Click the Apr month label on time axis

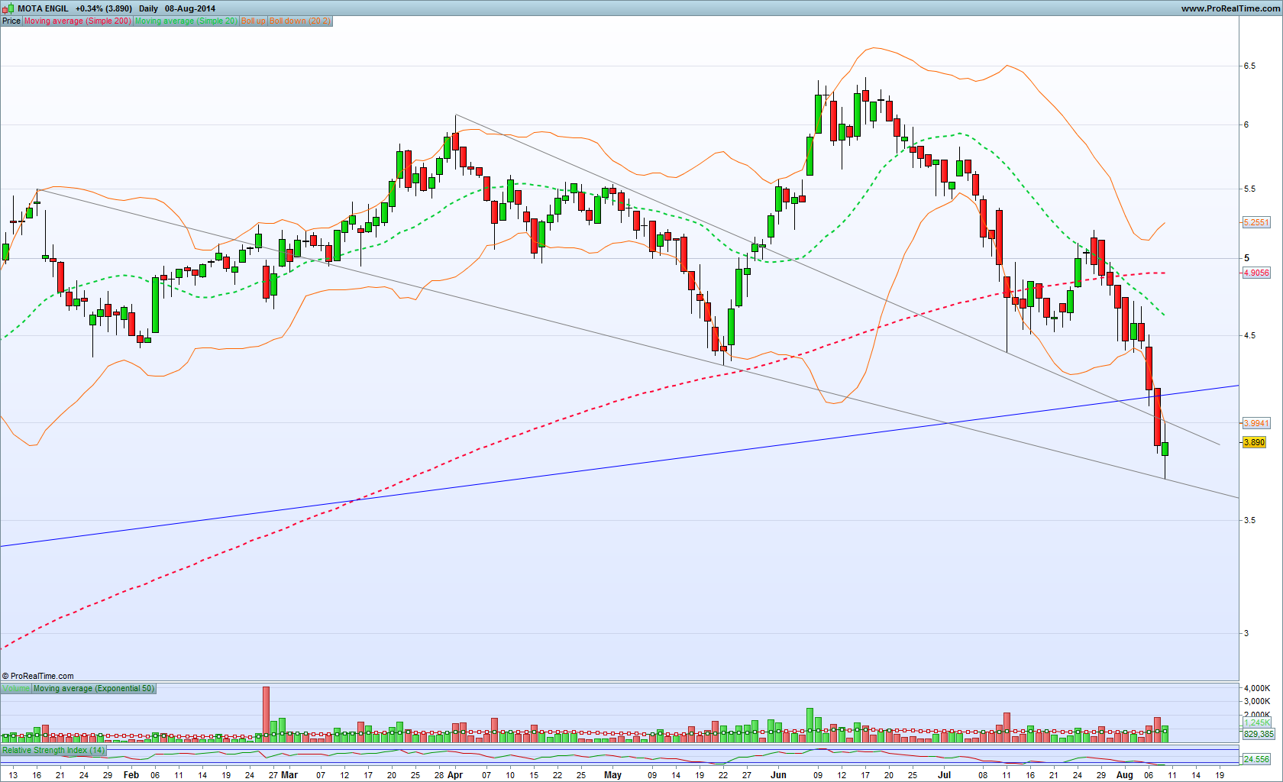click(455, 774)
